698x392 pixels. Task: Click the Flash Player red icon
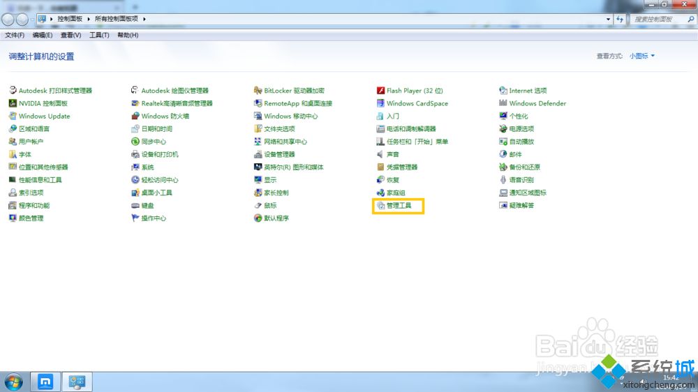(x=380, y=90)
